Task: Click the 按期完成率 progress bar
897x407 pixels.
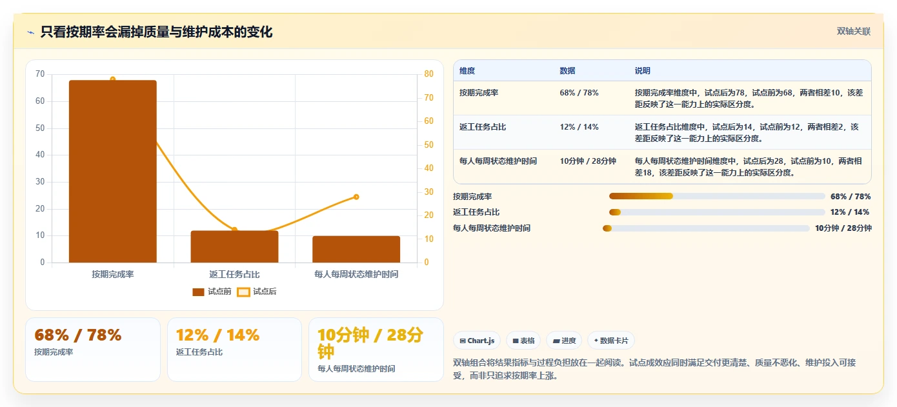Action: (717, 196)
